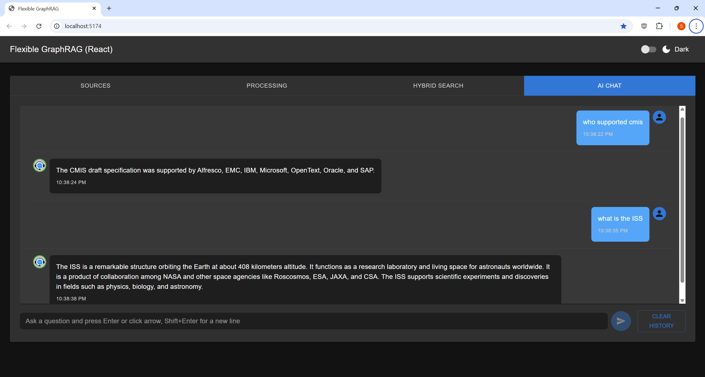The image size is (705, 377).
Task: Open the browser extensions puzzle icon
Action: coord(659,26)
